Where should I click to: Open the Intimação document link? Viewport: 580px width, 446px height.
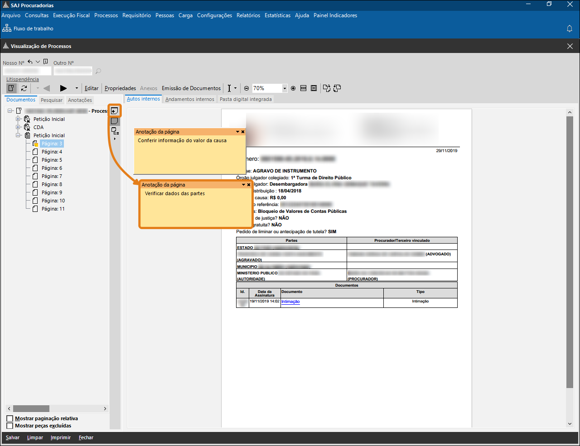[x=290, y=302]
